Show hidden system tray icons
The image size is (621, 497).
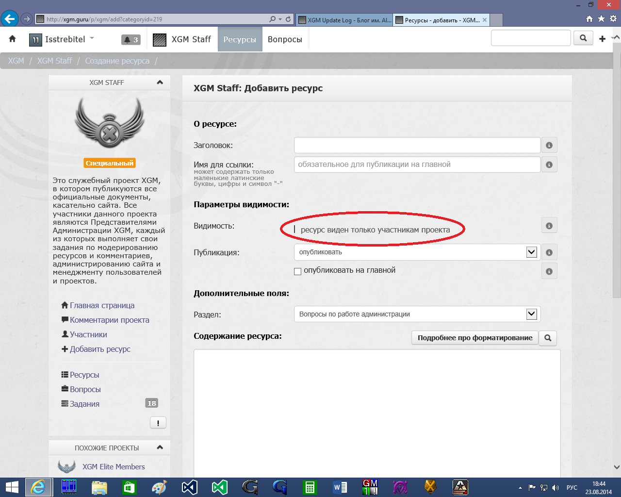click(520, 487)
